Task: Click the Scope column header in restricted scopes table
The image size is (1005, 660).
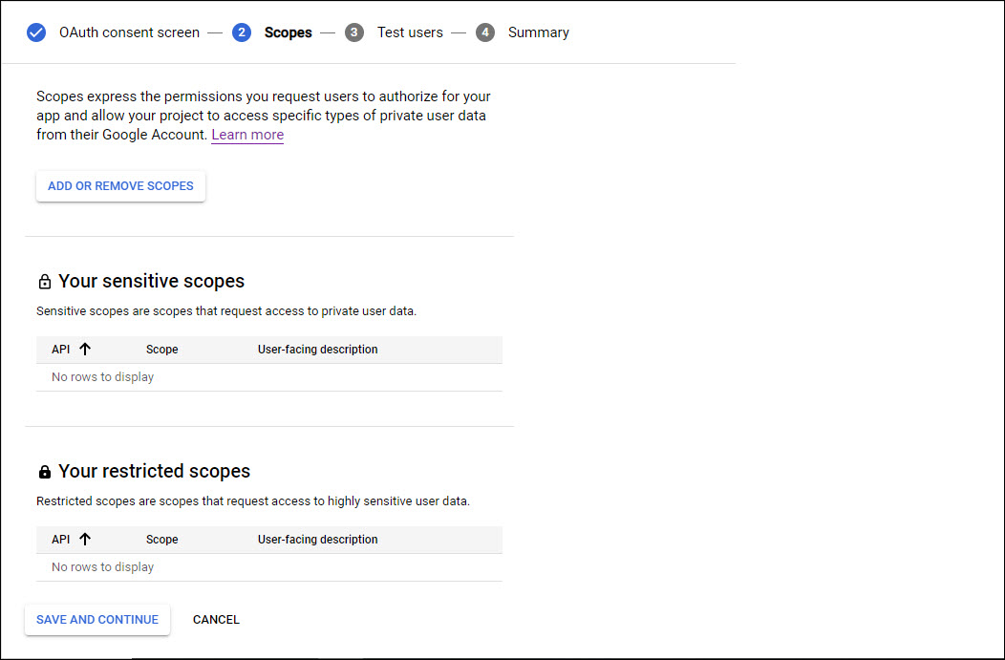Action: [161, 540]
